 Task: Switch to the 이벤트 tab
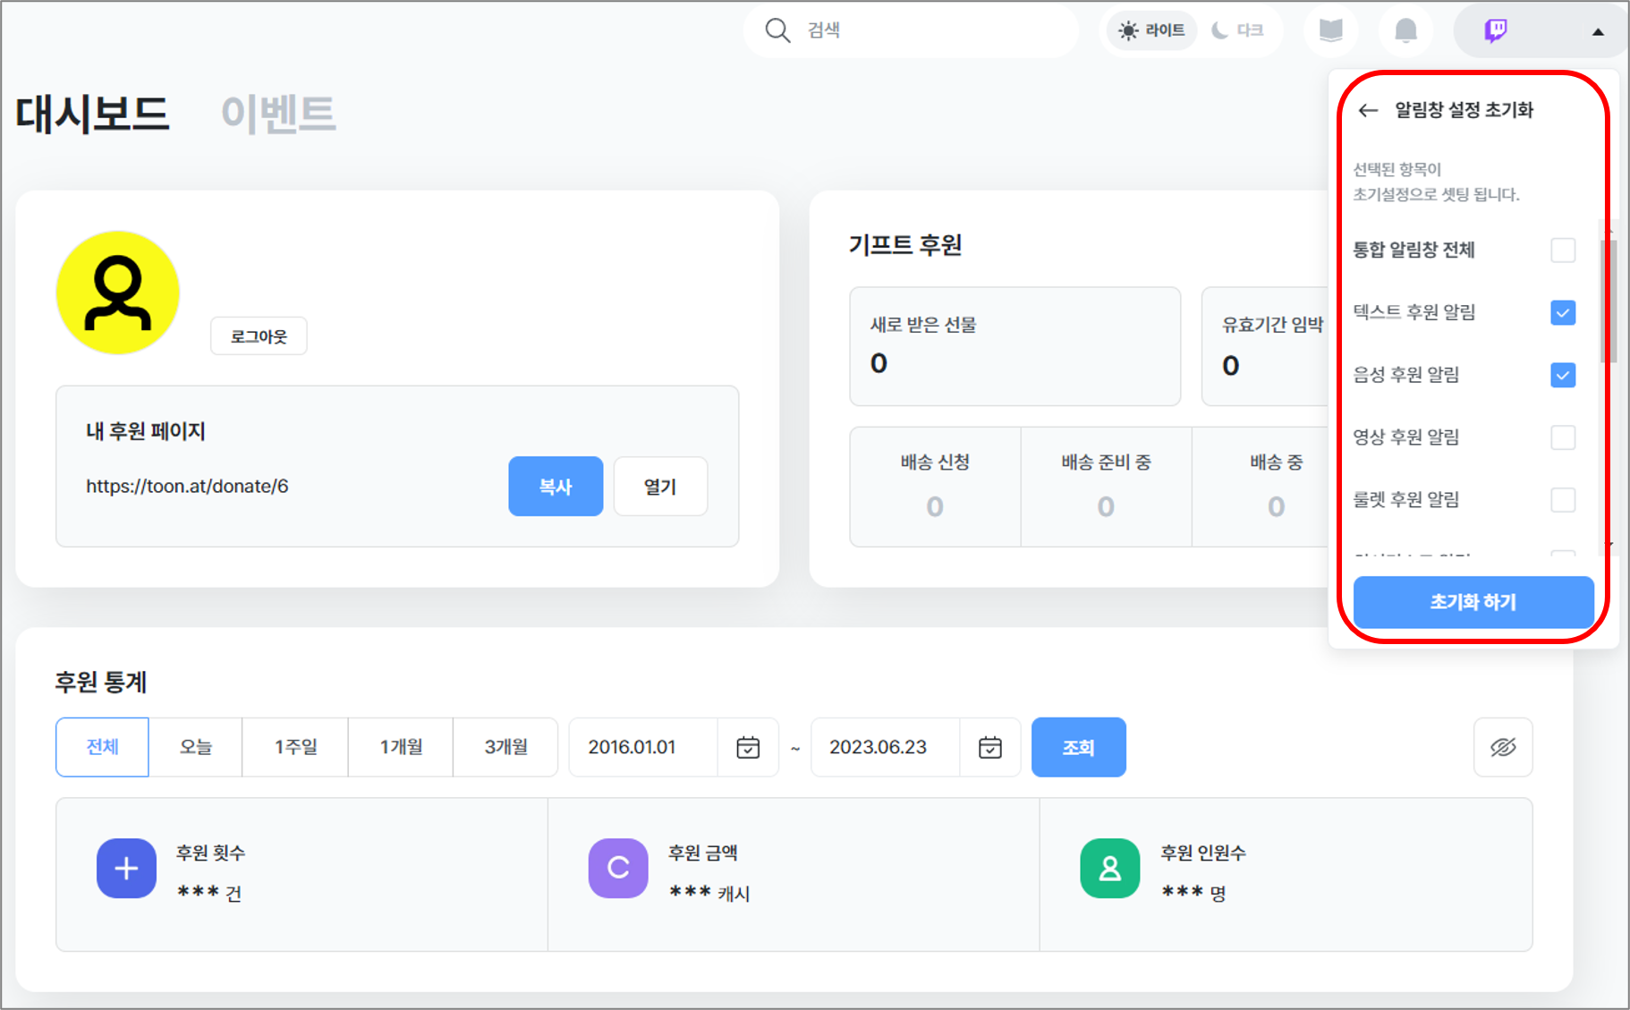pyautogui.click(x=277, y=114)
